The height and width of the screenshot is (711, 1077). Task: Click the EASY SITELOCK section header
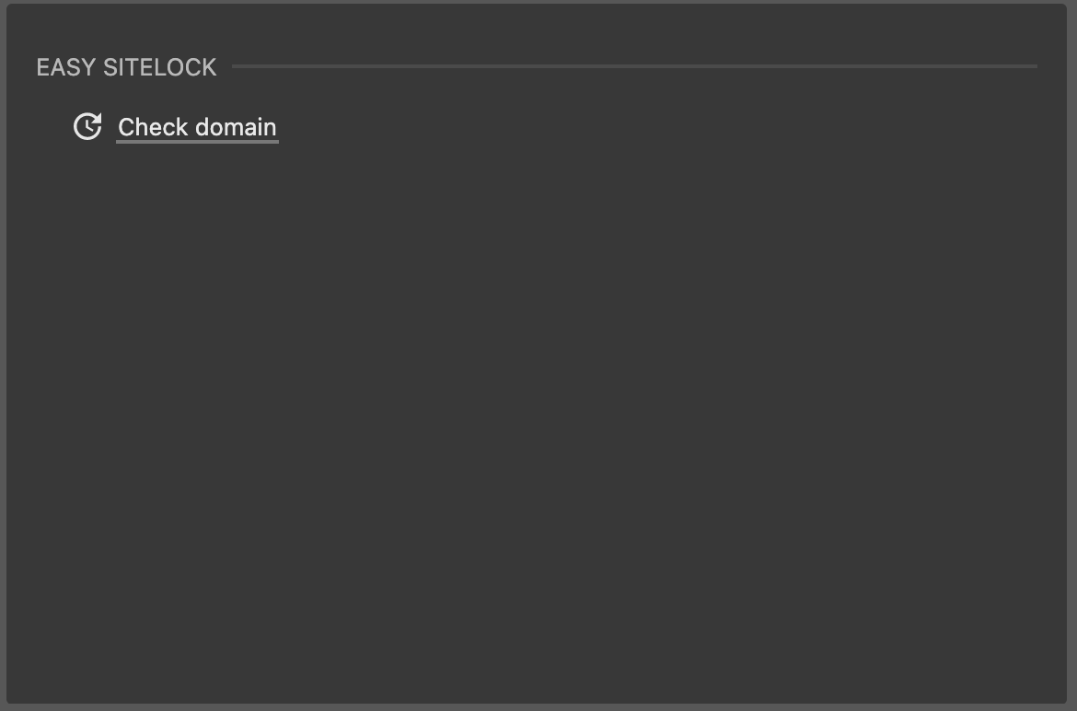pyautogui.click(x=126, y=67)
